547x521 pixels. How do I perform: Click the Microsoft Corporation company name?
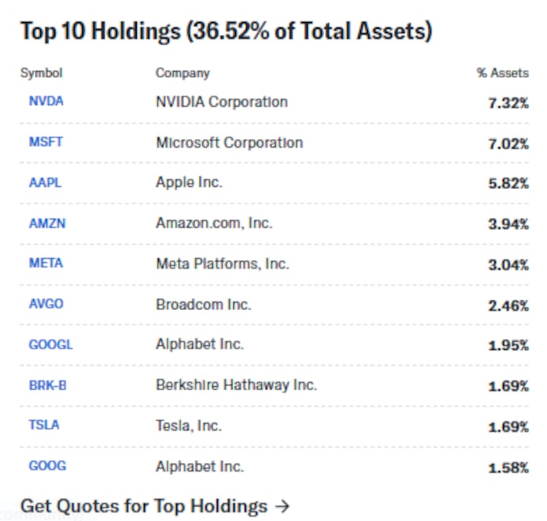pos(229,142)
